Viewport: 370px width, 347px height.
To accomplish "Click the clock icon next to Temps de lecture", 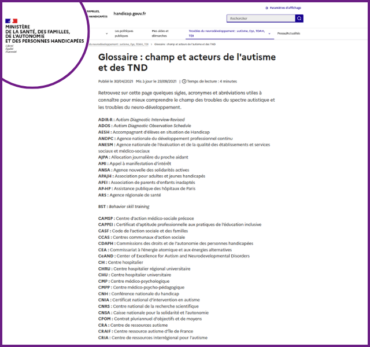I will click(184, 81).
